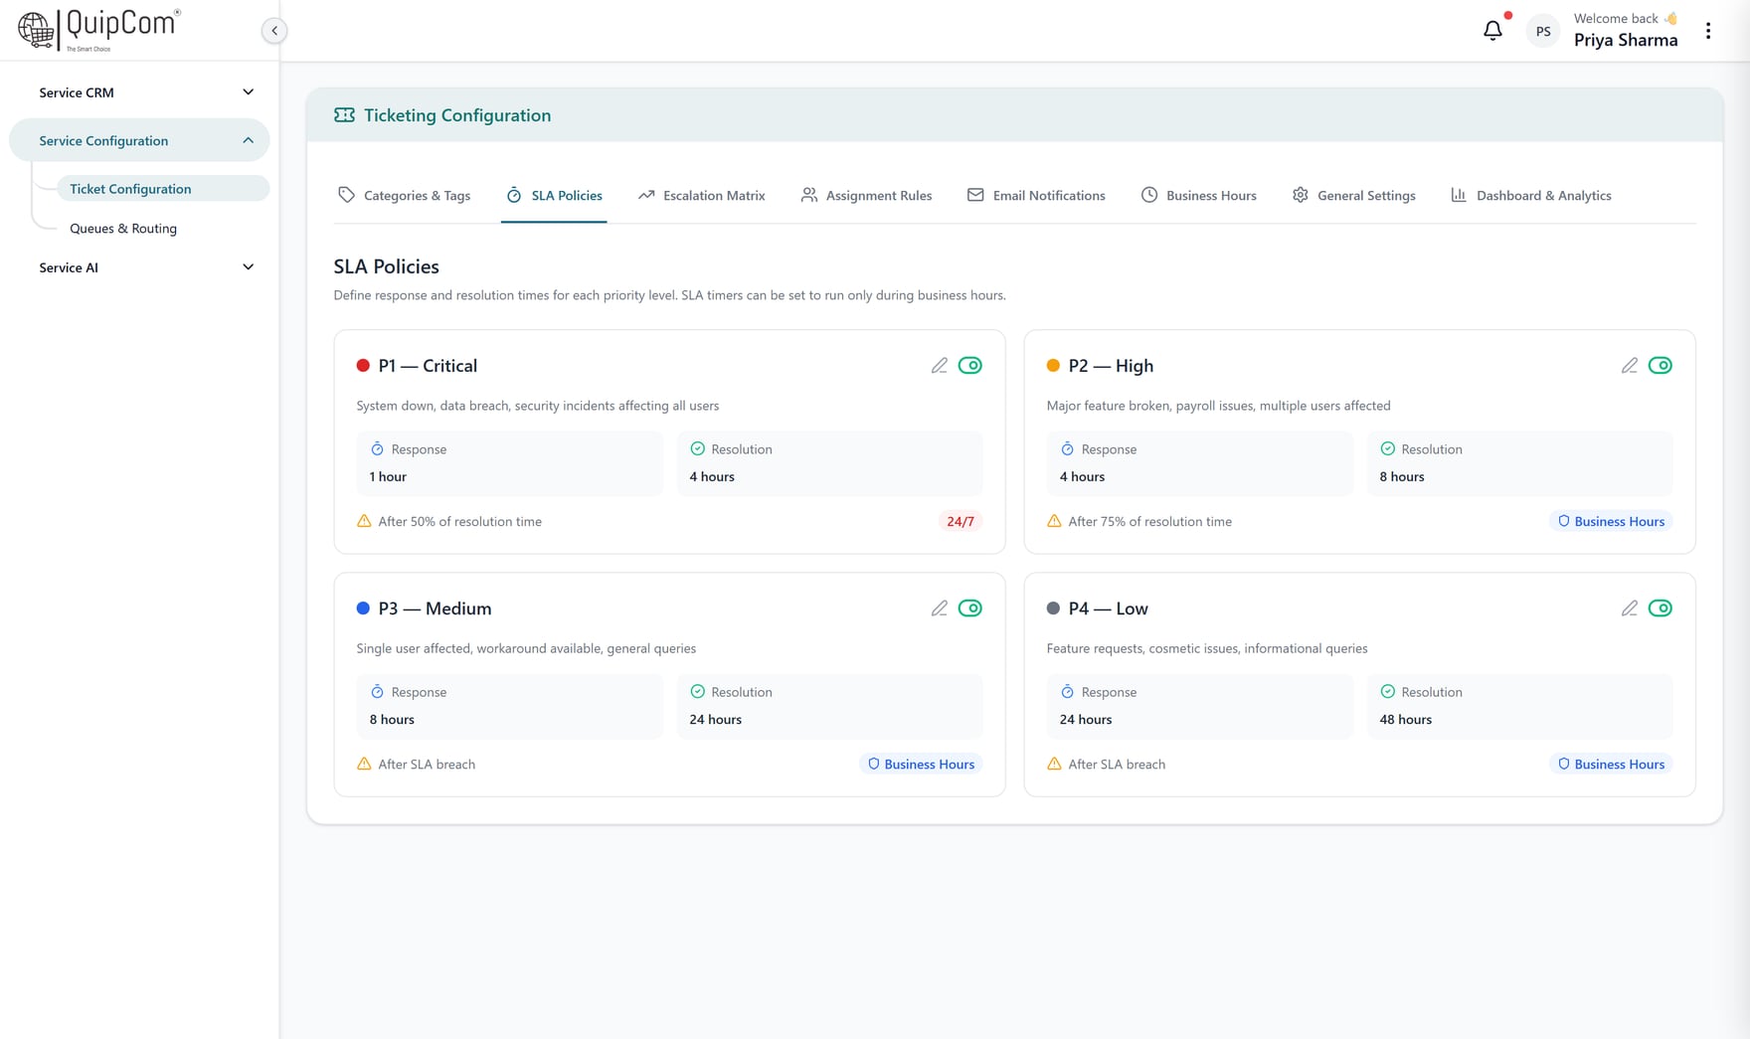Click the stopwatch icon on SLA Policies tab
The image size is (1750, 1039).
[514, 195]
